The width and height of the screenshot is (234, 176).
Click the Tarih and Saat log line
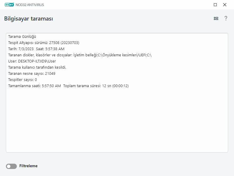[36, 49]
